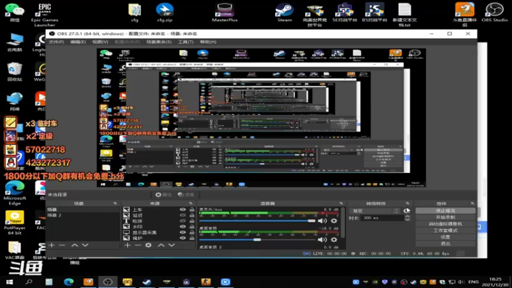Move the selected scene up
This screenshot has height=288, width=512.
coord(74,245)
